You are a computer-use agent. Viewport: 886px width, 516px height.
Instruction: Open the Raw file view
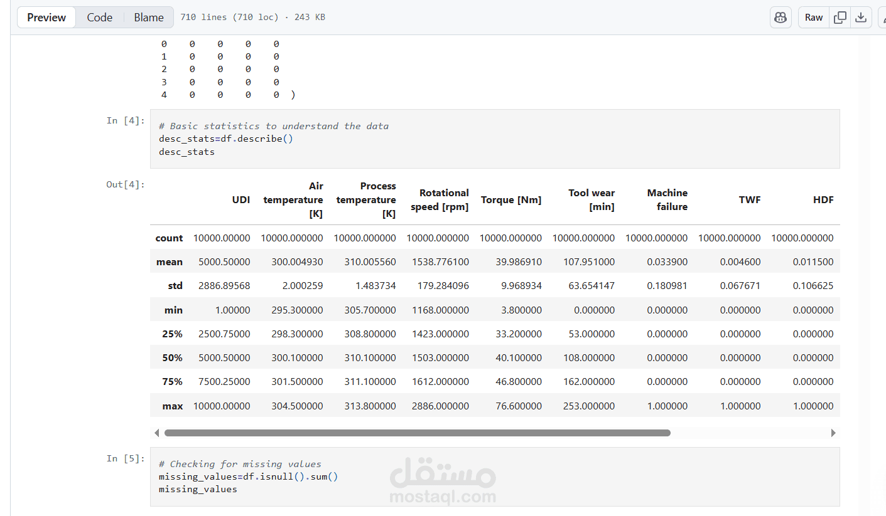pyautogui.click(x=814, y=18)
